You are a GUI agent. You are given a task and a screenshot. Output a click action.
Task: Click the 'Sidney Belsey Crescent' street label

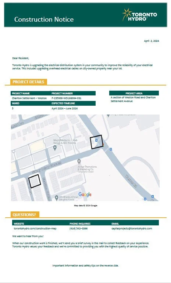point(47,167)
